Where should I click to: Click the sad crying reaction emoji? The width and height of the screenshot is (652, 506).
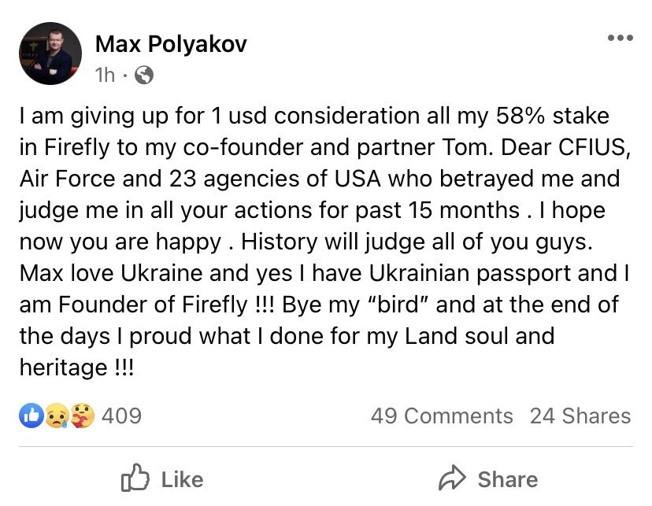point(57,416)
